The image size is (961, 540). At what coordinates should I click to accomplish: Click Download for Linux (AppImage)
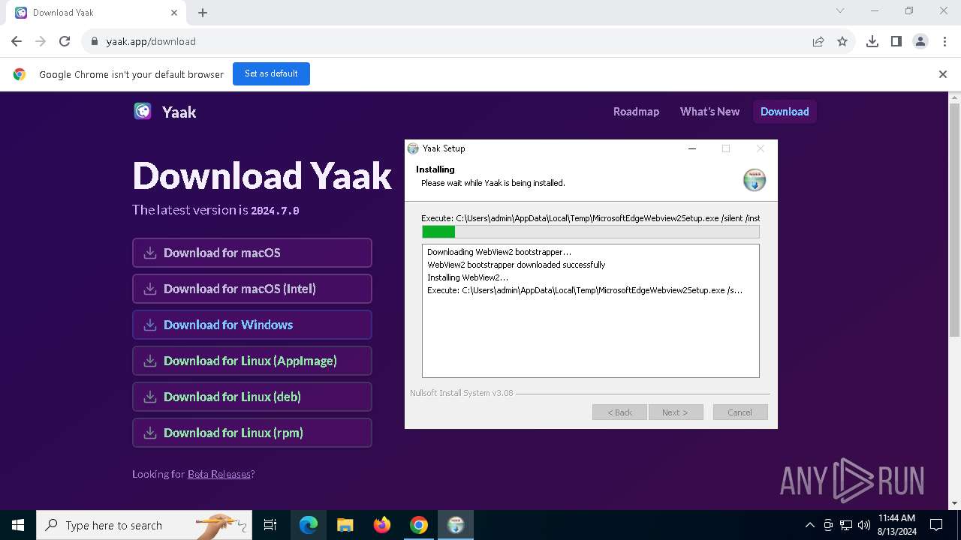(x=252, y=361)
